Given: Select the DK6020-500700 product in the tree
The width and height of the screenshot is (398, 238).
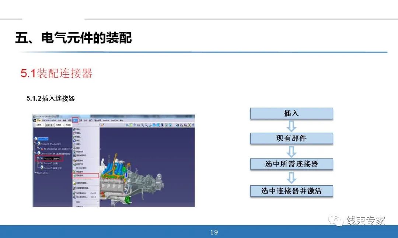Looking at the screenshot, I should [x=55, y=154].
